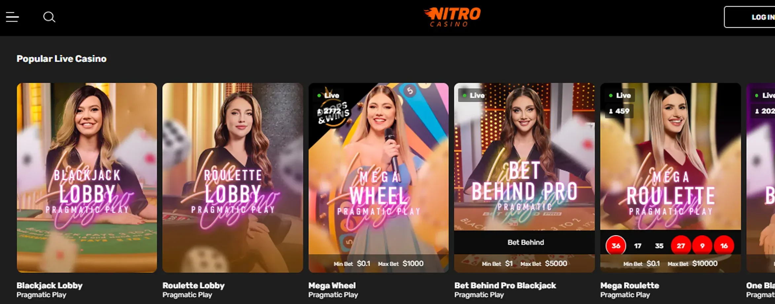Viewport: 775px width, 304px height.
Task: Click the Mega Roulette title link
Action: point(630,285)
